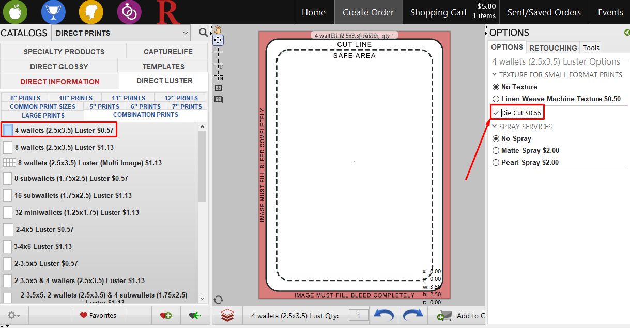630x328 pixels.
Task: Collapse the SPRAY SERVICES section
Action: pos(494,126)
